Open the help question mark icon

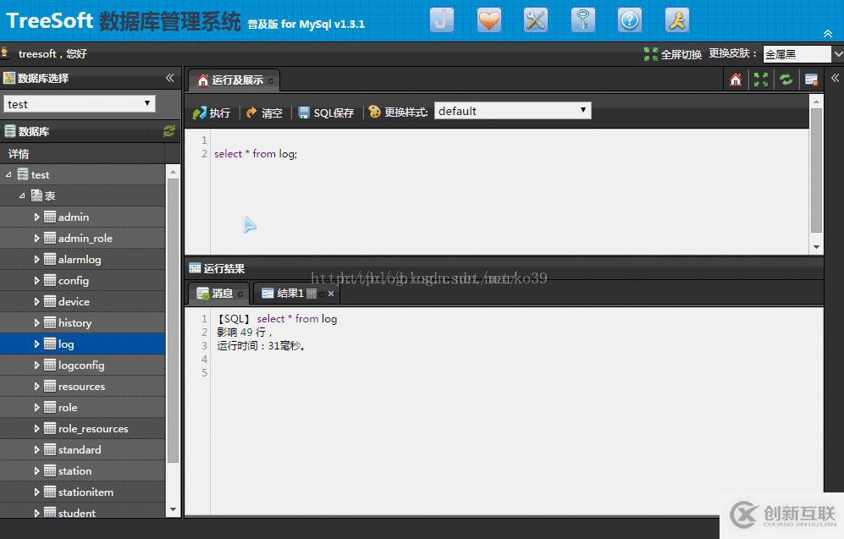tap(629, 20)
